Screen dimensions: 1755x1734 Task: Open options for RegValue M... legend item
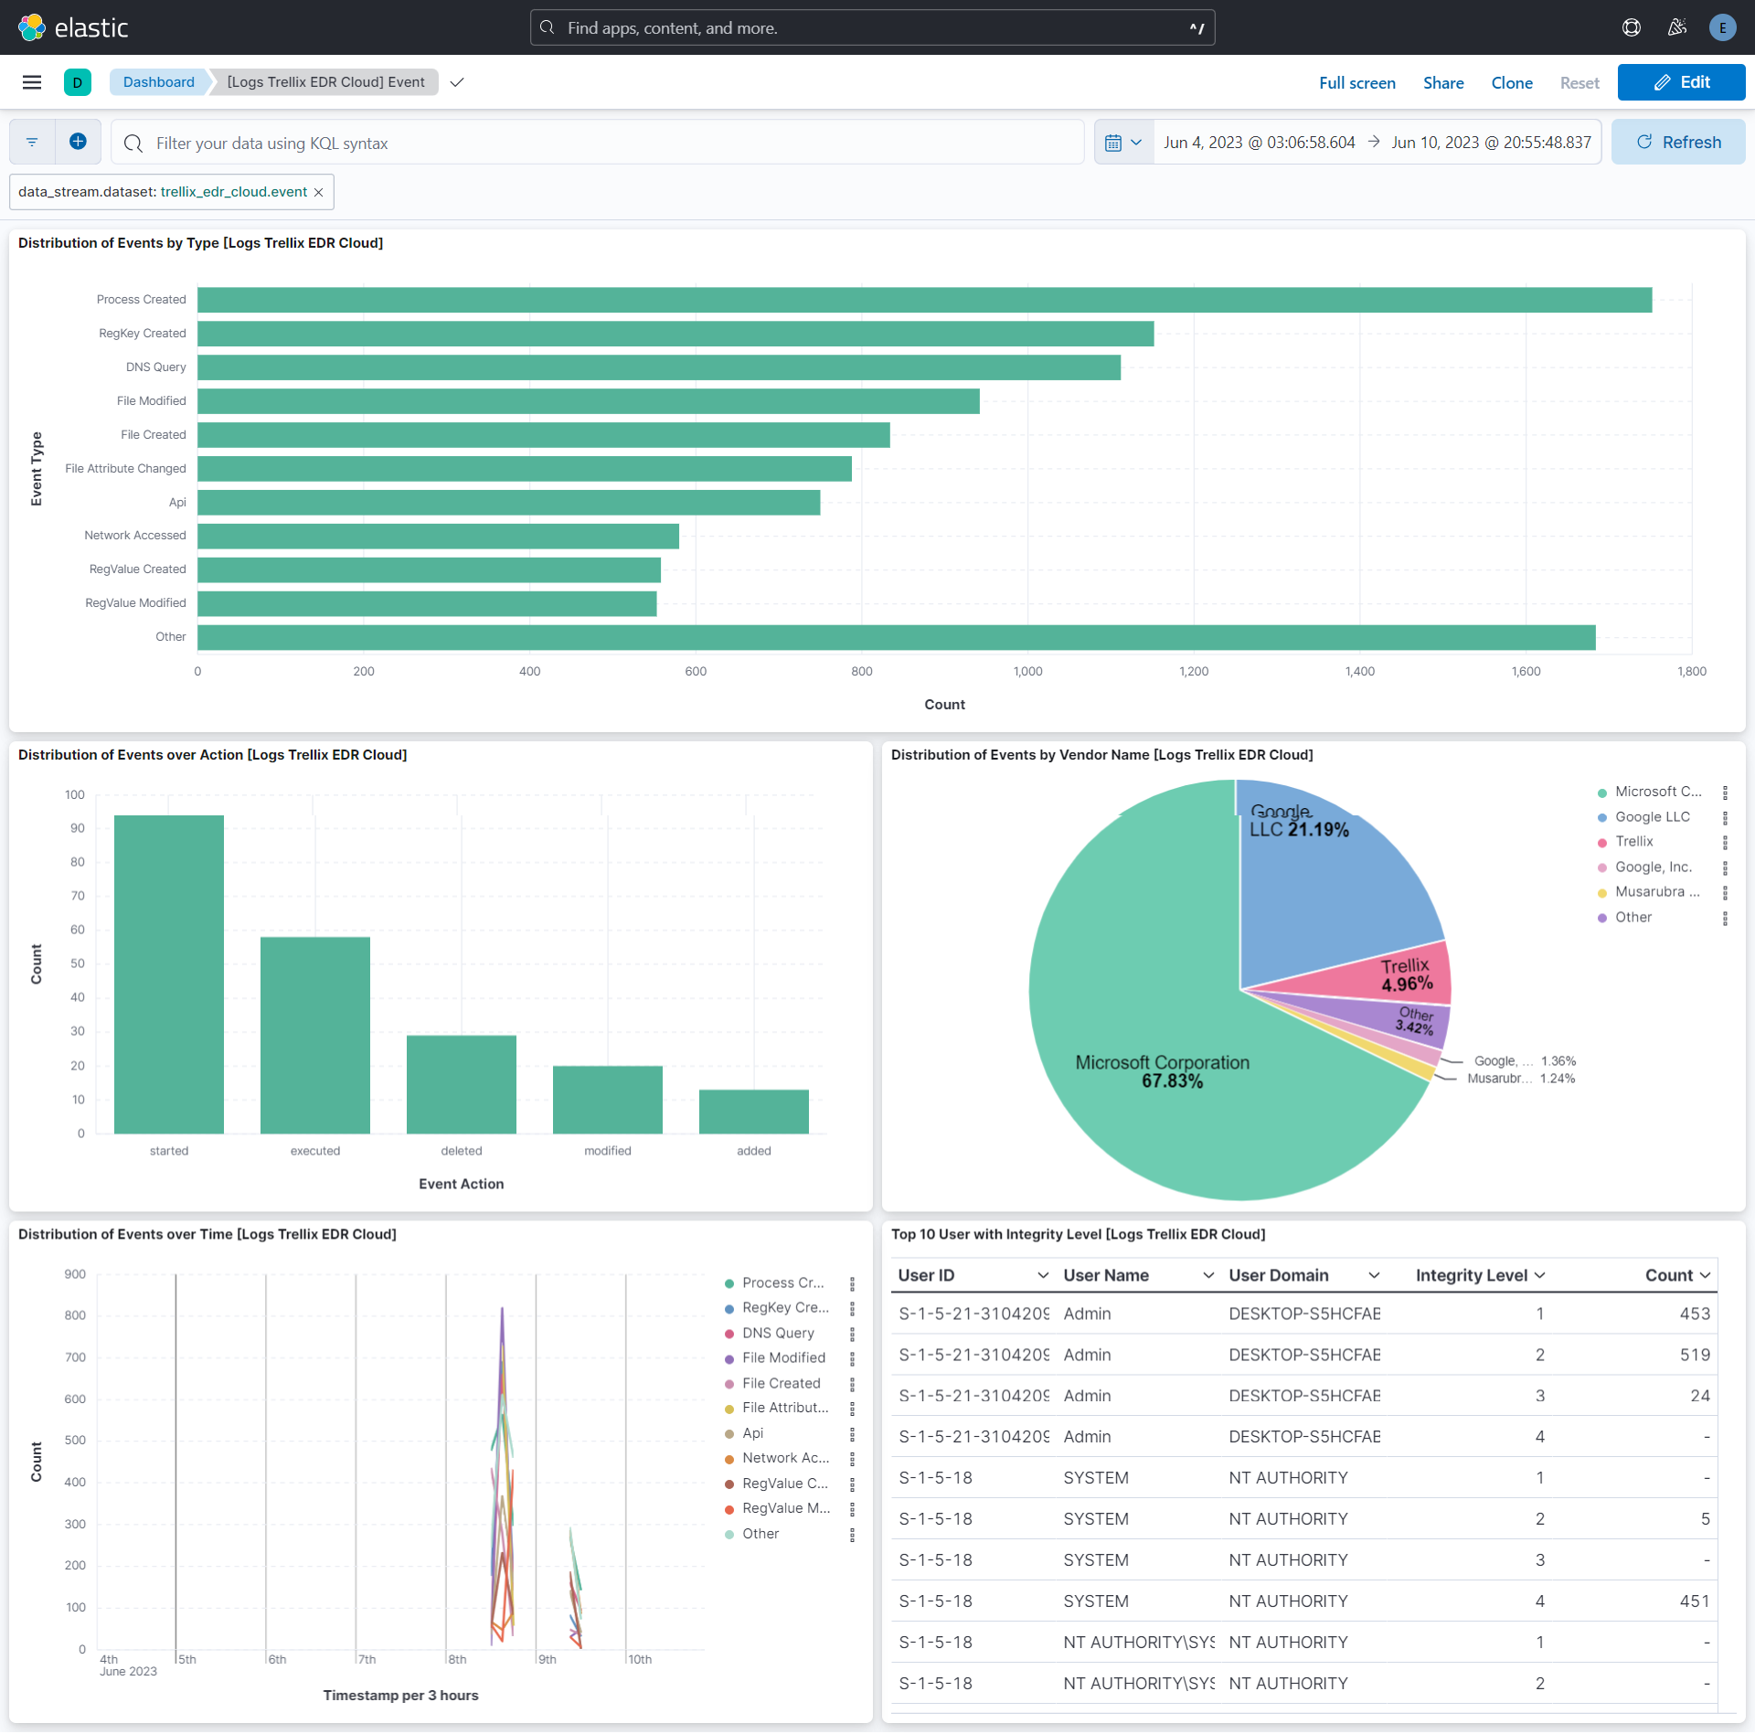click(852, 1509)
